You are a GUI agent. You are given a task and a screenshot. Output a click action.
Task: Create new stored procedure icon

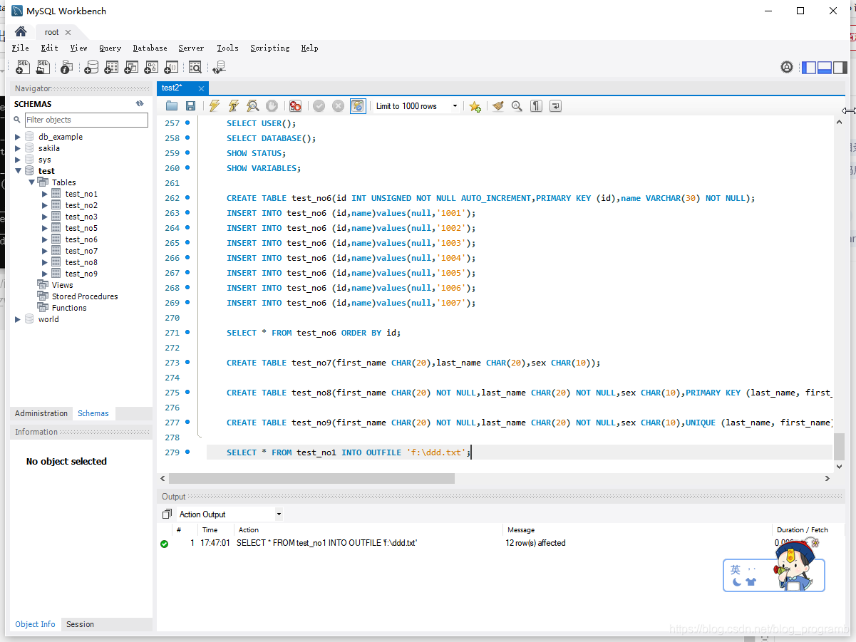click(151, 67)
